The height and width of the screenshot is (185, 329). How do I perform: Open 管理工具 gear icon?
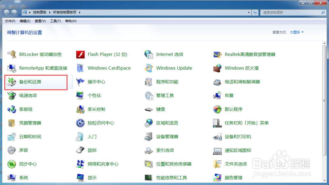click(149, 96)
